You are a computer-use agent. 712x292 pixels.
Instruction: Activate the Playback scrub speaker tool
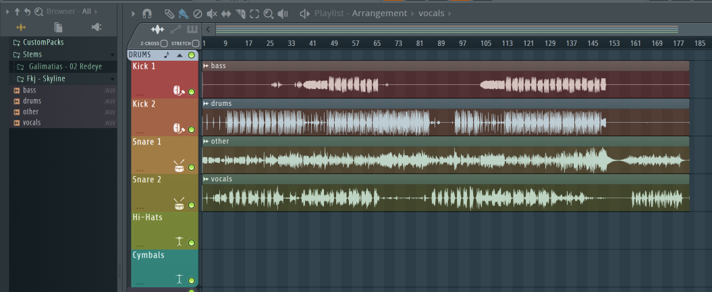[x=283, y=13]
